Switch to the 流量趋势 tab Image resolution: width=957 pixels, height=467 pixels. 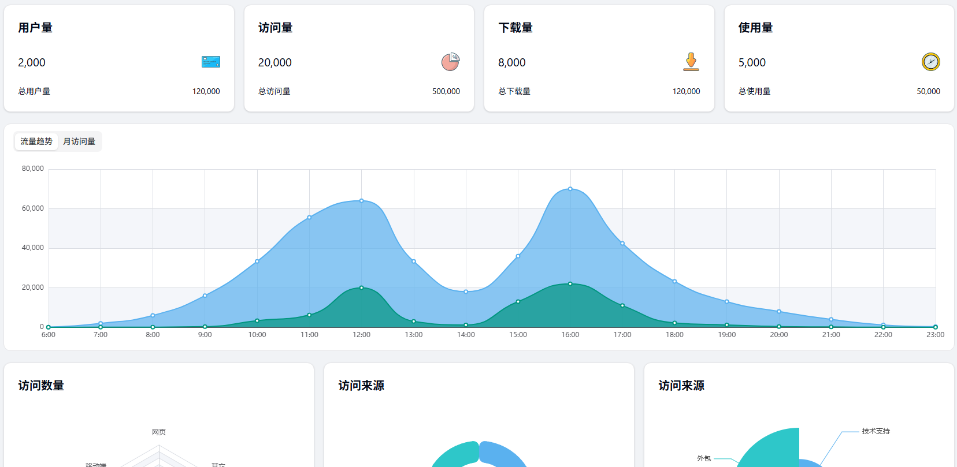pos(36,141)
